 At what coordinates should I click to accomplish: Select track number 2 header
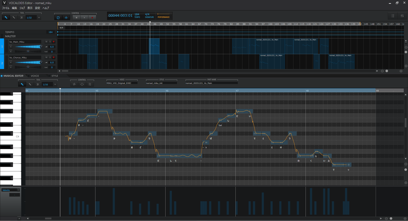(x=2, y=62)
